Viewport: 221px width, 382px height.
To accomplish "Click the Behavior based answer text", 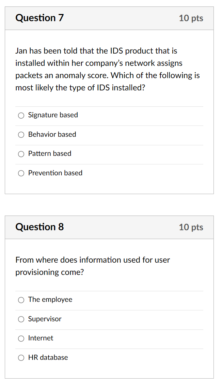I will point(52,134).
